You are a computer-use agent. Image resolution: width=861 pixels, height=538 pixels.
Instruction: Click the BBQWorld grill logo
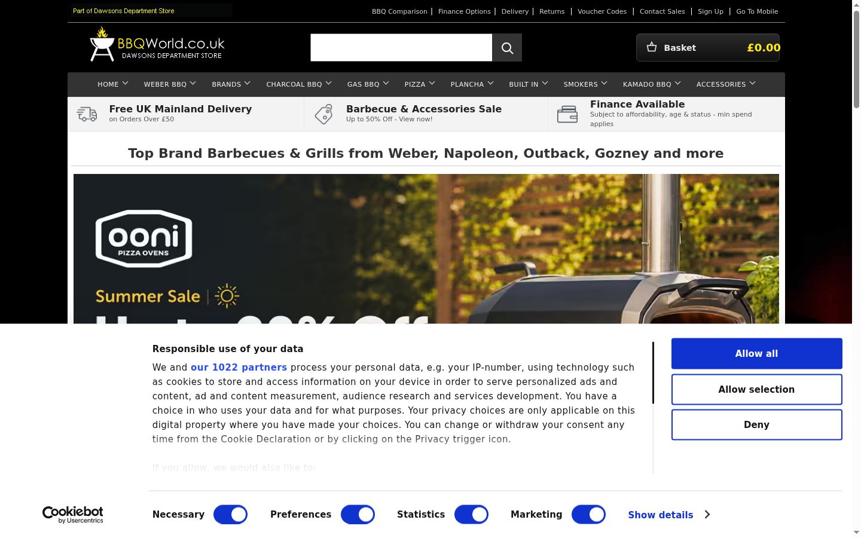(x=157, y=44)
